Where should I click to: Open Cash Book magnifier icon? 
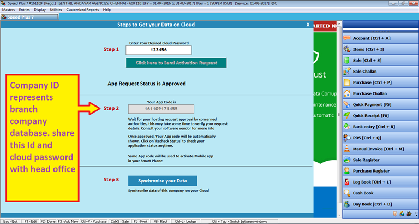(x=347, y=193)
